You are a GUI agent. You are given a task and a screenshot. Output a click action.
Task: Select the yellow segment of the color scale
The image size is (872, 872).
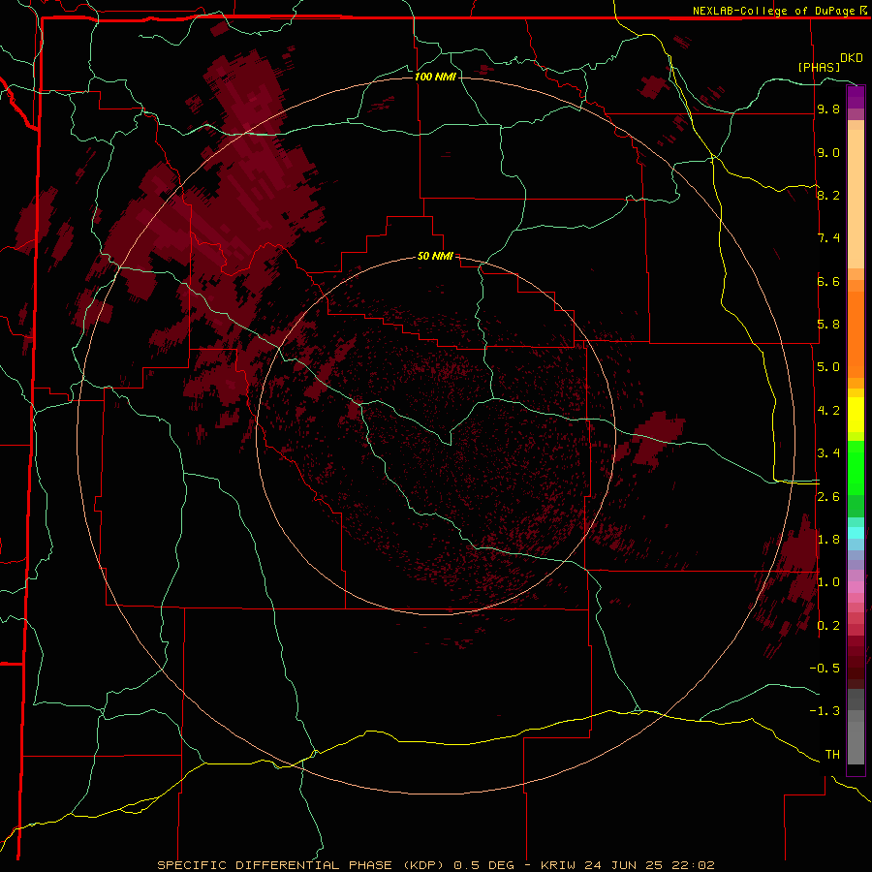(856, 415)
